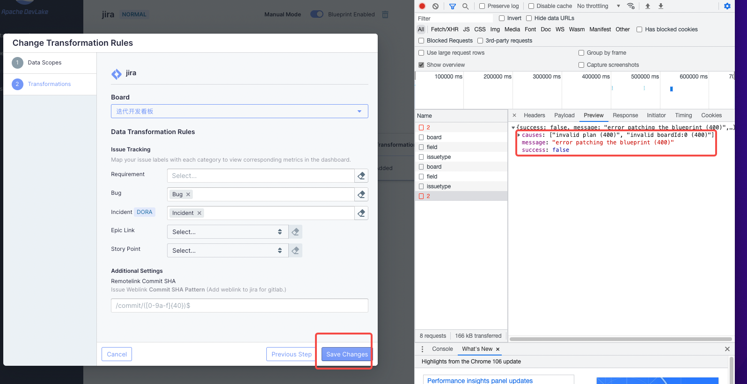Check 3rd-party requests

[x=480, y=41]
